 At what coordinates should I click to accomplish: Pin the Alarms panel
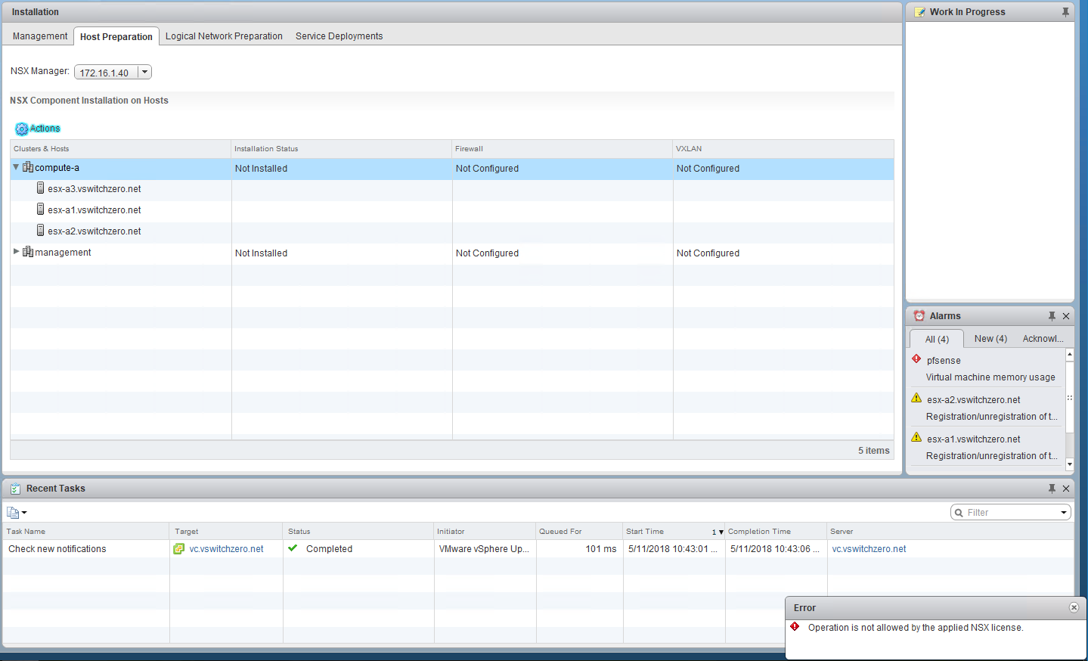click(1052, 316)
